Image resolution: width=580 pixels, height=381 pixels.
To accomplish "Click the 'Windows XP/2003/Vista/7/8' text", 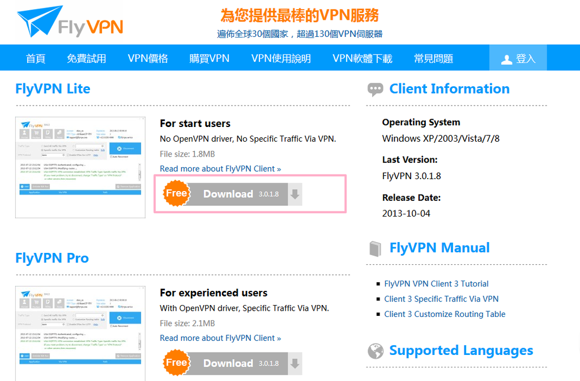I will (x=441, y=139).
